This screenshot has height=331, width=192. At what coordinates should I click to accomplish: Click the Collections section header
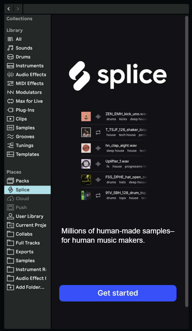pyautogui.click(x=20, y=19)
